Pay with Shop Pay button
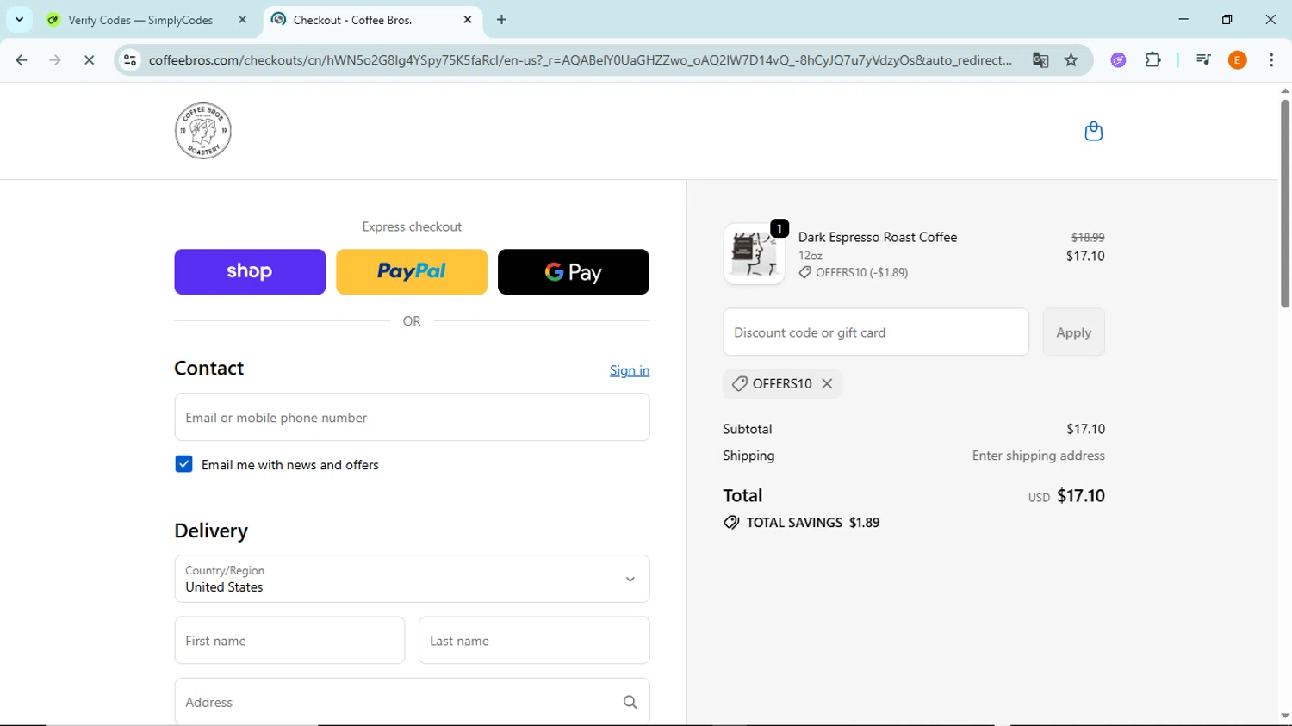Viewport: 1292px width, 726px height. tap(250, 271)
